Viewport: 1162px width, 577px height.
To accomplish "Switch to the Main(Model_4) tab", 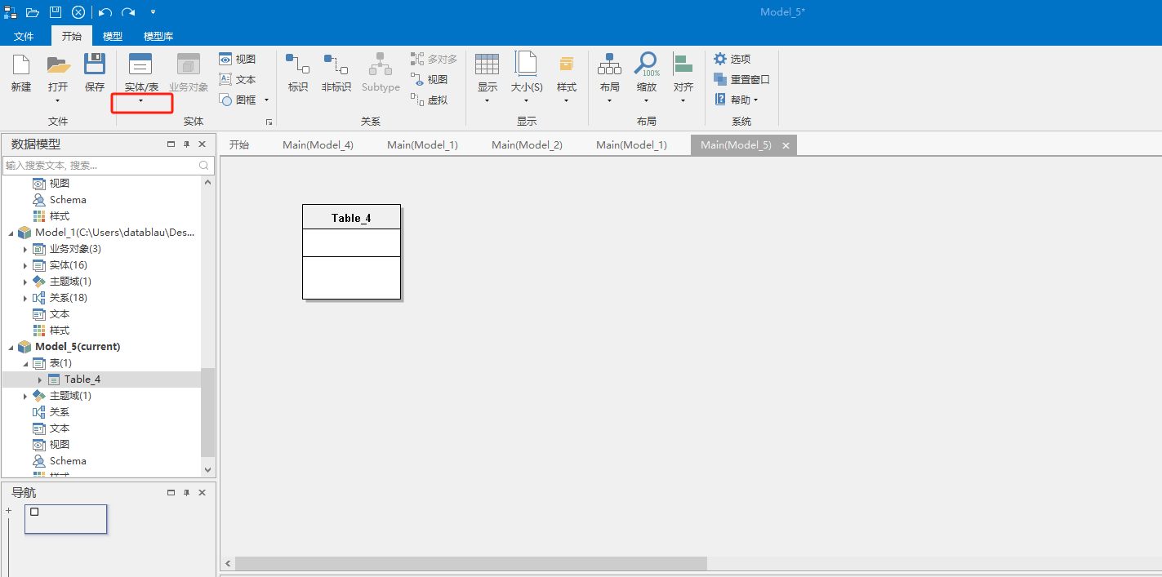I will (x=318, y=144).
